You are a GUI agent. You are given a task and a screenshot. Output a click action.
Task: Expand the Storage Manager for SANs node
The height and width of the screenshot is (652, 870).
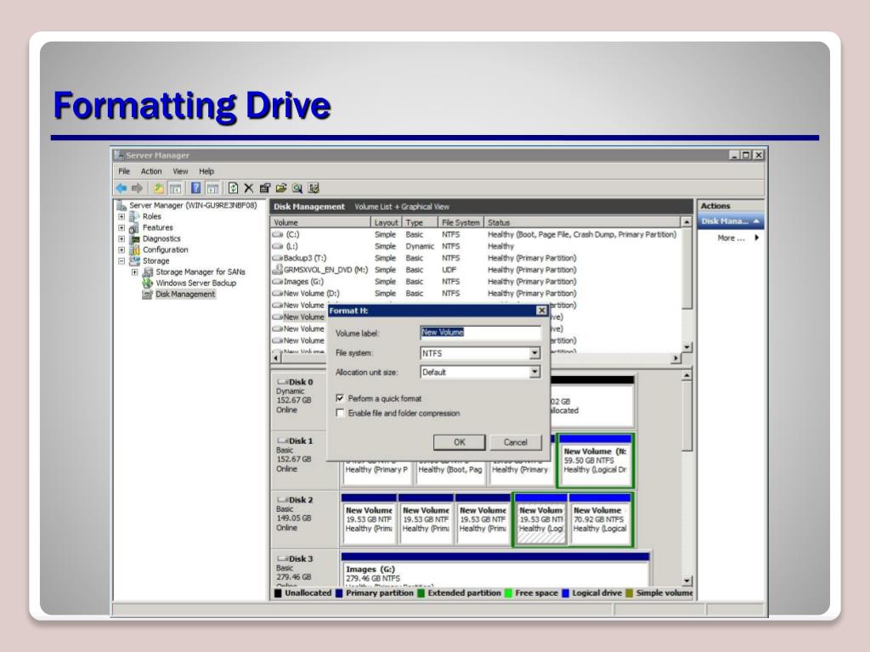[x=135, y=273]
